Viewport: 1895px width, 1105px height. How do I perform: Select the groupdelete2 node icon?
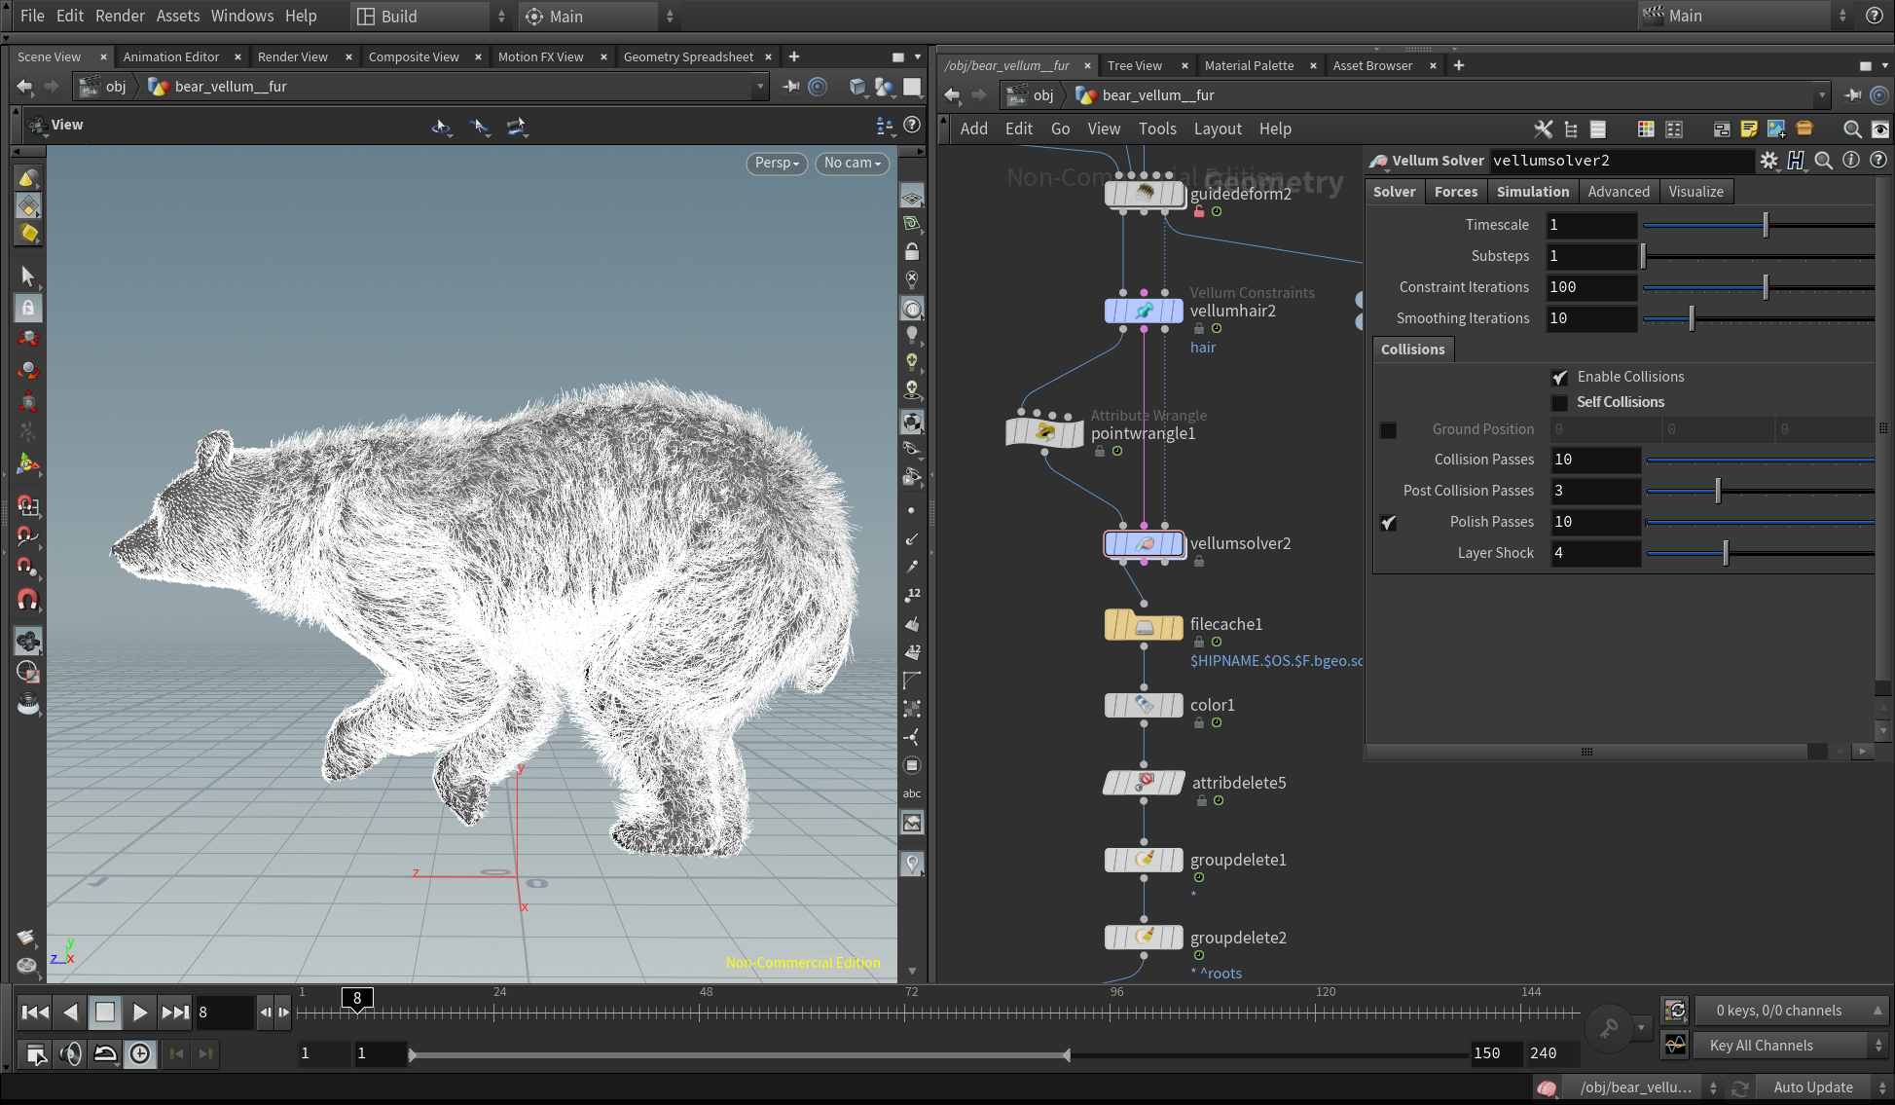[1145, 938]
